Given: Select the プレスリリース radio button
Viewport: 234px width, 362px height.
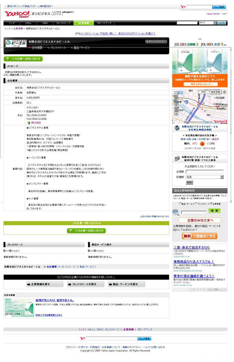Looking at the screenshot, I should 196,203.
